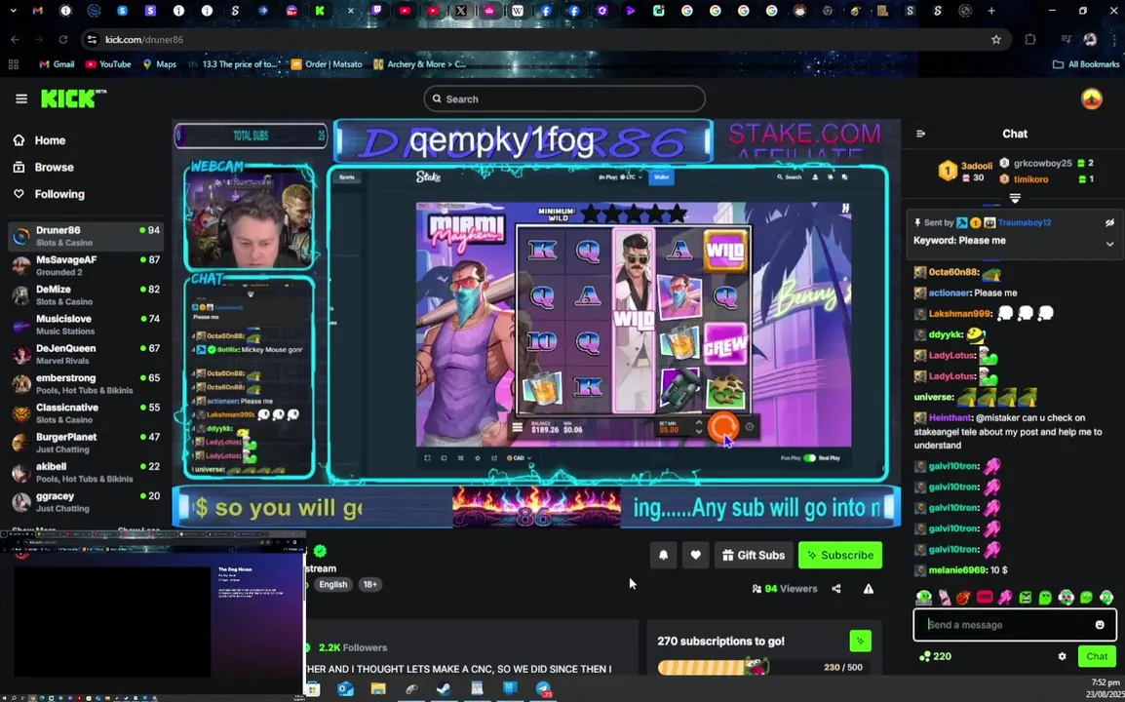Click the Gift Subs button

coord(754,555)
